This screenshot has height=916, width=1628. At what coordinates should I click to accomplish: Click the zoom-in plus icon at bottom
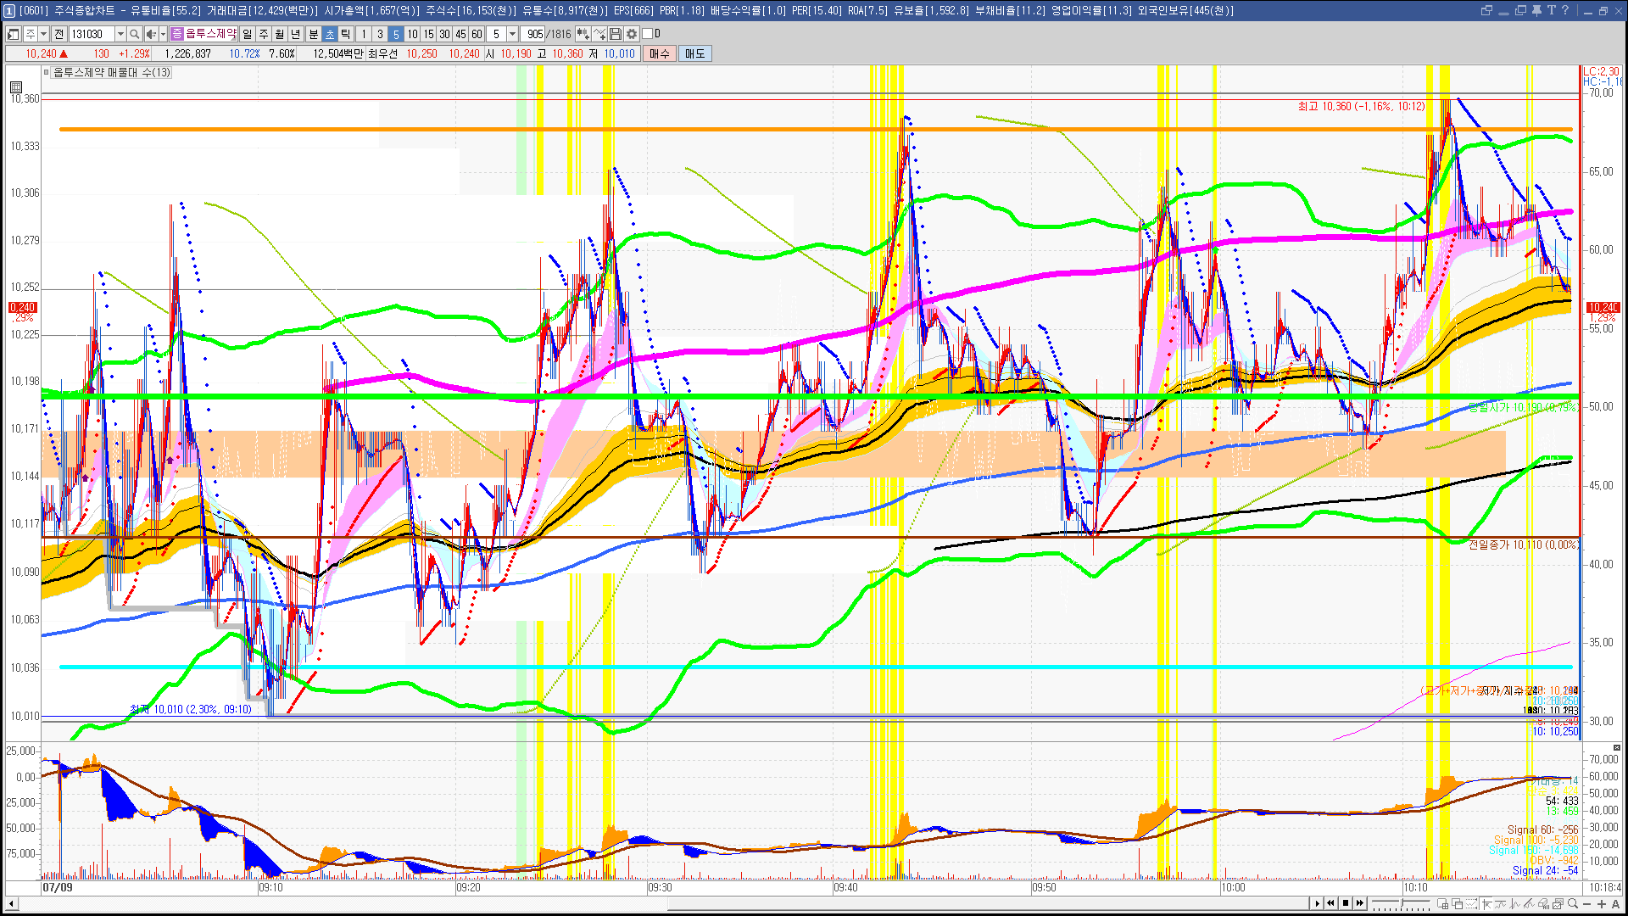(1601, 904)
